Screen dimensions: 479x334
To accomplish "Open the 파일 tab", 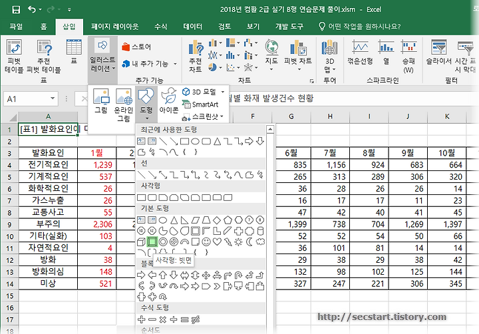I will 16,27.
